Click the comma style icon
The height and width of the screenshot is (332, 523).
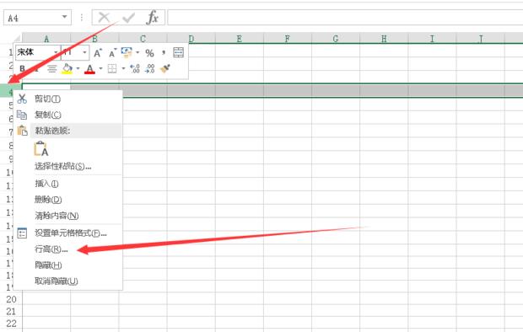pos(164,53)
